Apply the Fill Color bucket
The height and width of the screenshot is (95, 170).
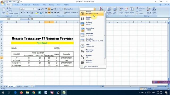coord(37,13)
